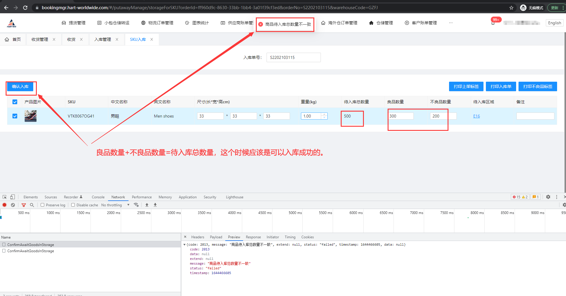Uncheck the VTK8067OG41 row checkbox
Screen dimensions: 566x296
coord(15,116)
